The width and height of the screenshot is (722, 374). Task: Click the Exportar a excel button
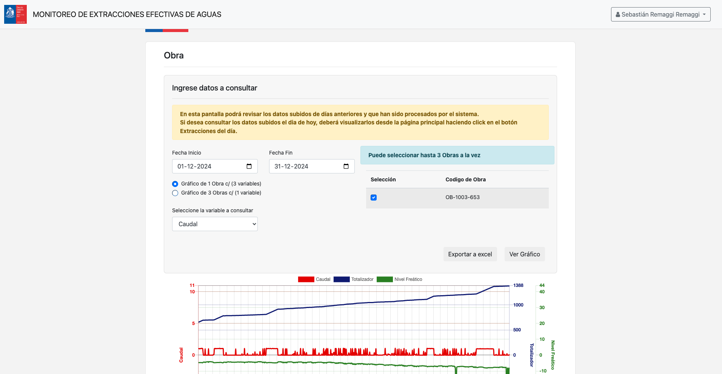click(x=470, y=254)
